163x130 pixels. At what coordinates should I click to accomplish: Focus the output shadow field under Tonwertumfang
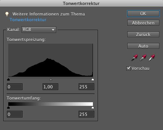15,114
